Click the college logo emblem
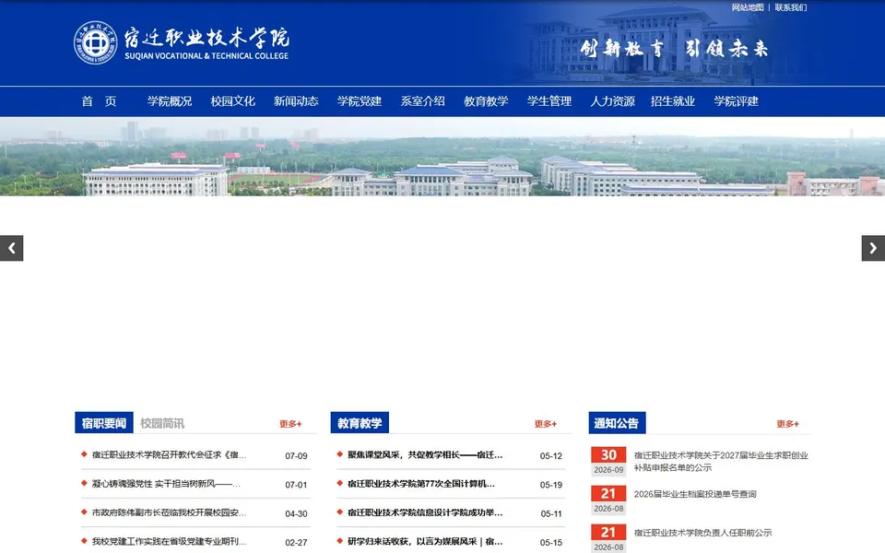The image size is (885, 553). (x=95, y=43)
